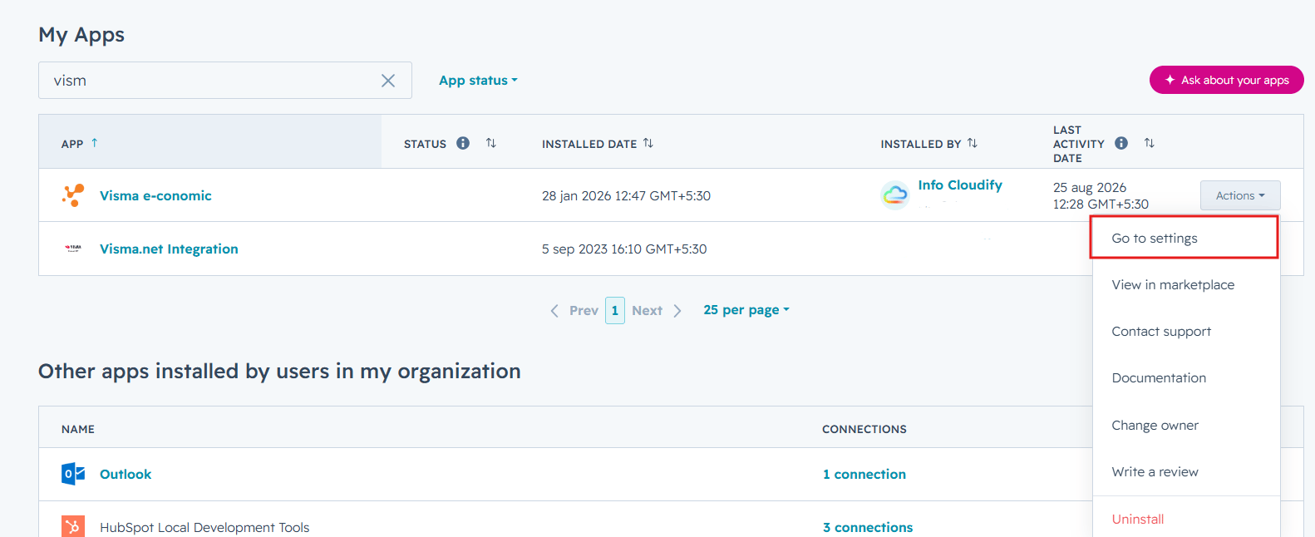Screen dimensions: 1315x537
Task: Open the Visma.net Integration app link
Action: coord(169,249)
